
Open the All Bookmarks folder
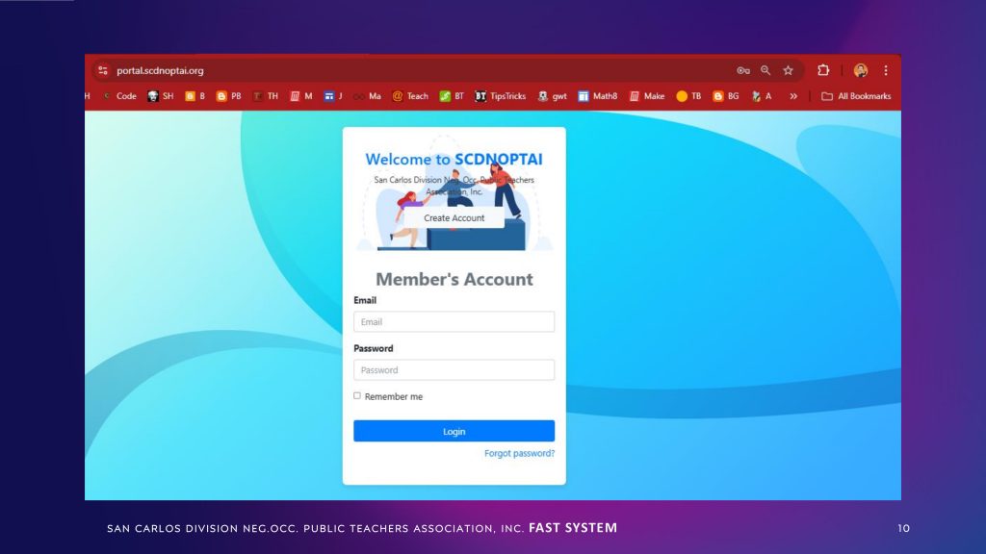(x=856, y=96)
